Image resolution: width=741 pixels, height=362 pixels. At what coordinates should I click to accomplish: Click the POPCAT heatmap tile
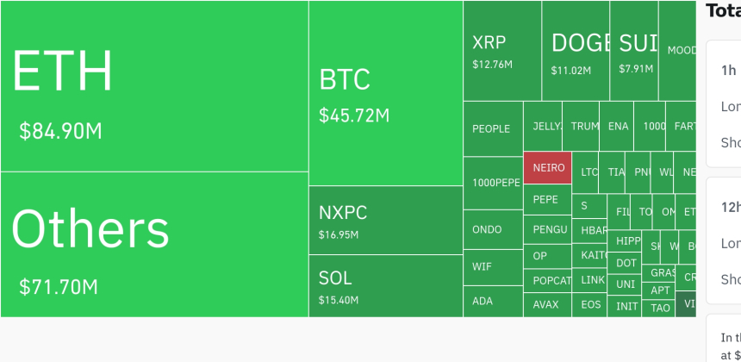[548, 281]
